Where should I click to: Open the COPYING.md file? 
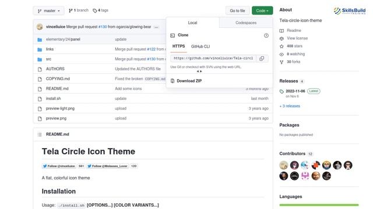tap(58, 79)
